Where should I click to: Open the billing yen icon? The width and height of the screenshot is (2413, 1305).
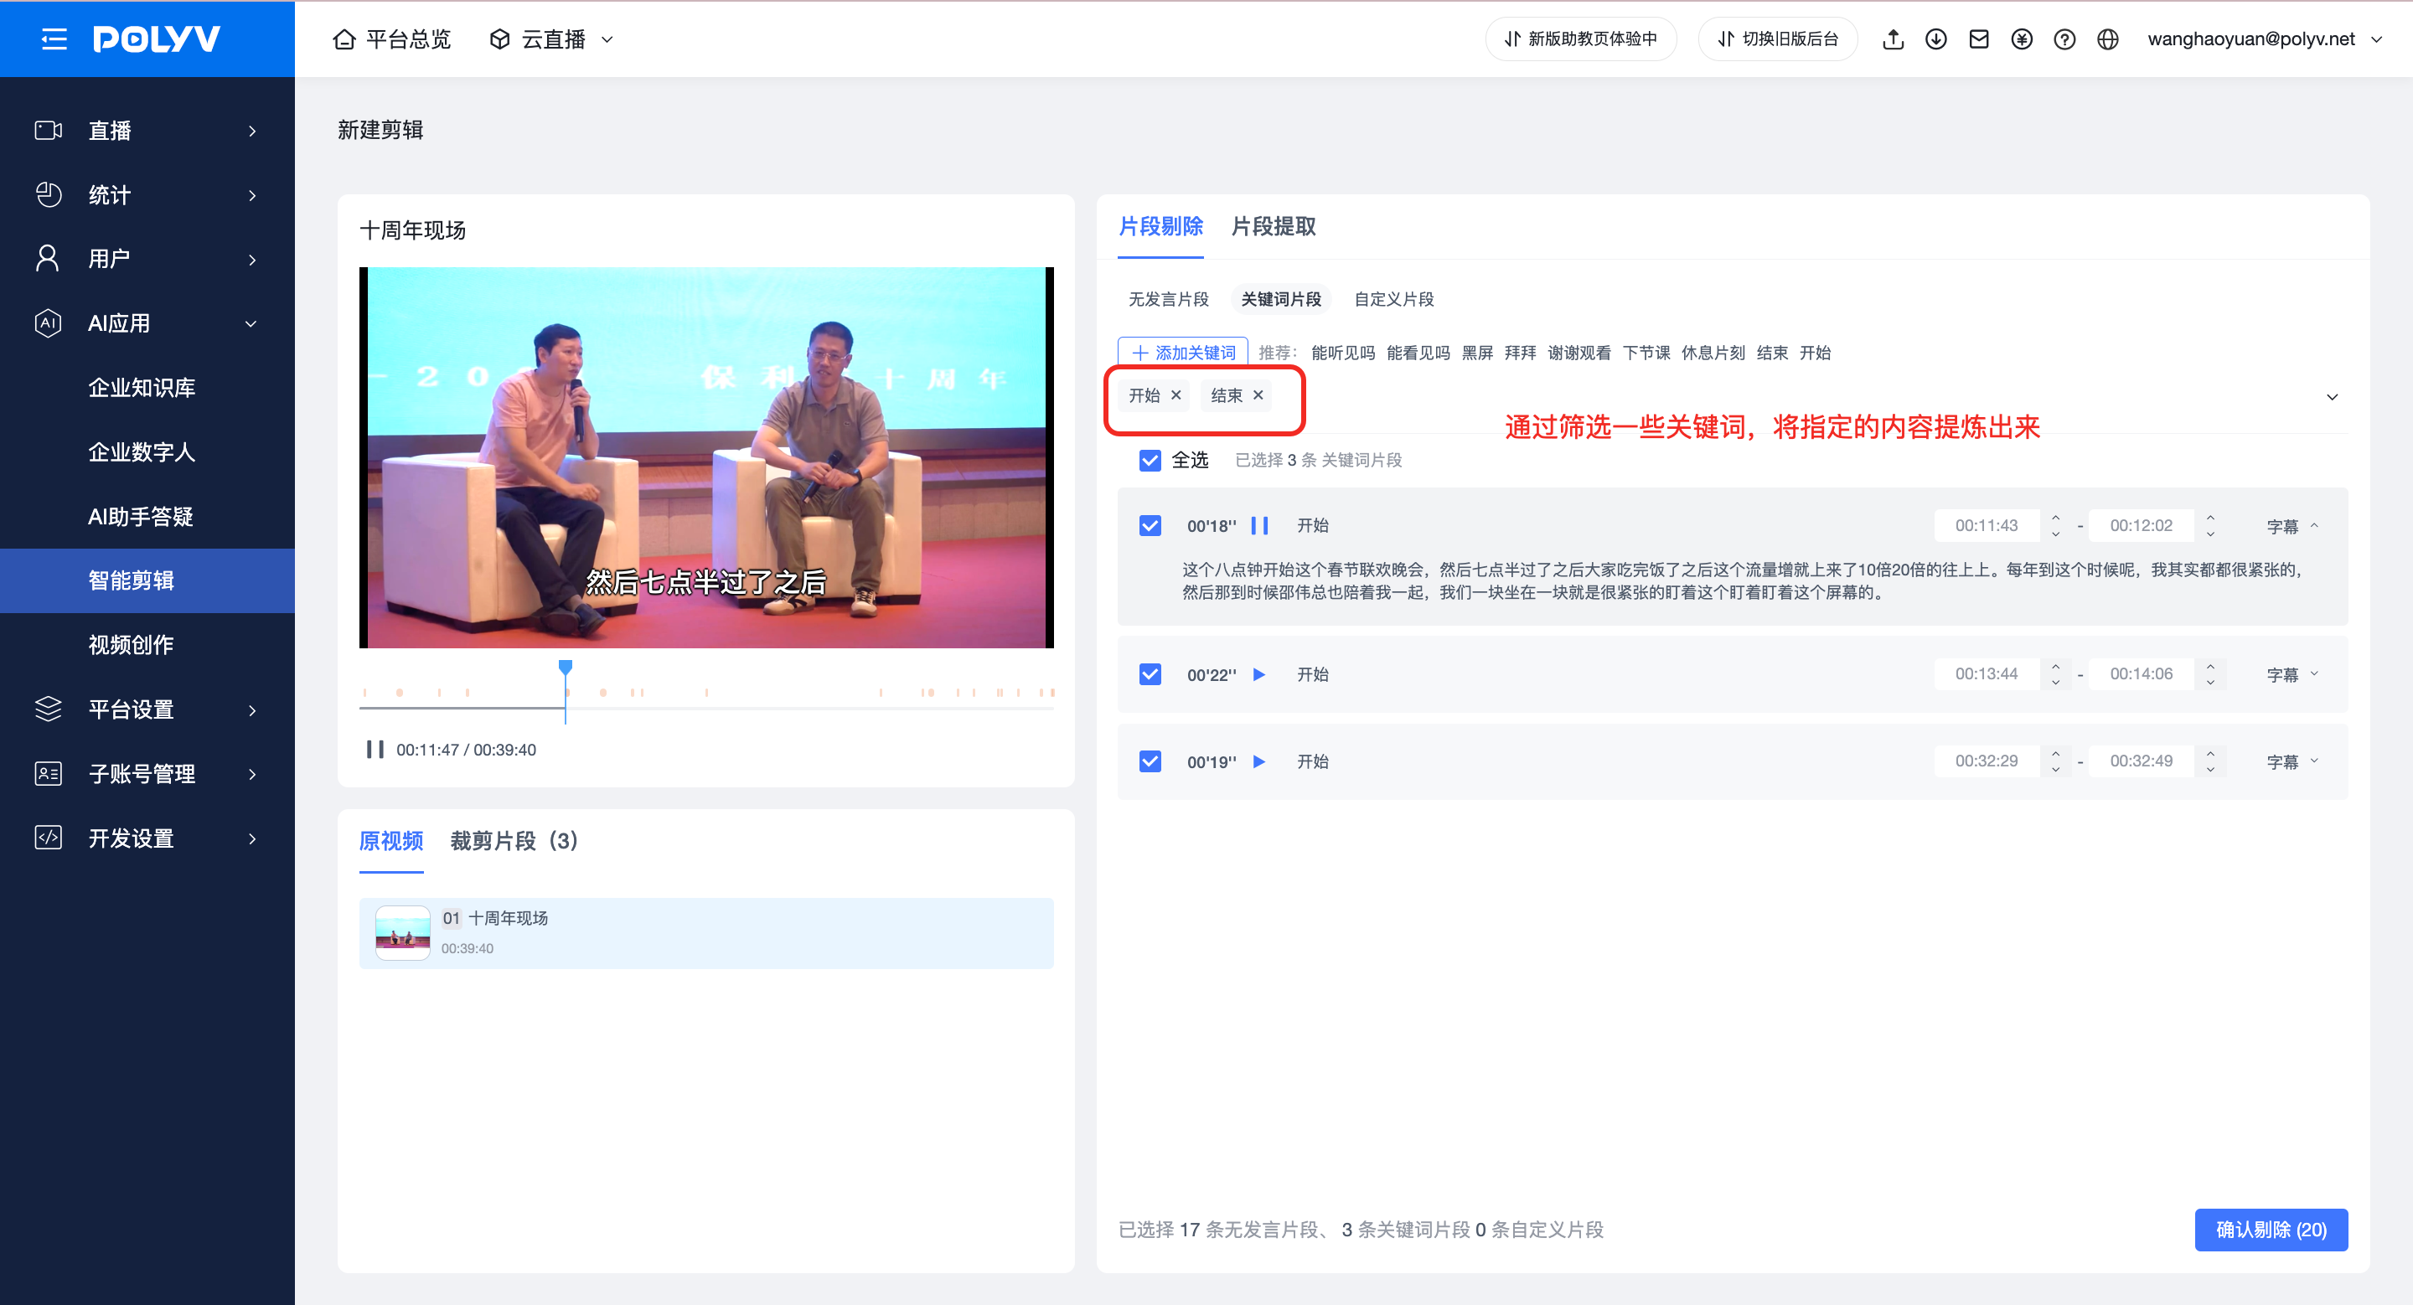(x=2022, y=39)
